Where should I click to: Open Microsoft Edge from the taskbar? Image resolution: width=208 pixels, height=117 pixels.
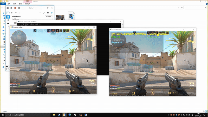coord(70,115)
